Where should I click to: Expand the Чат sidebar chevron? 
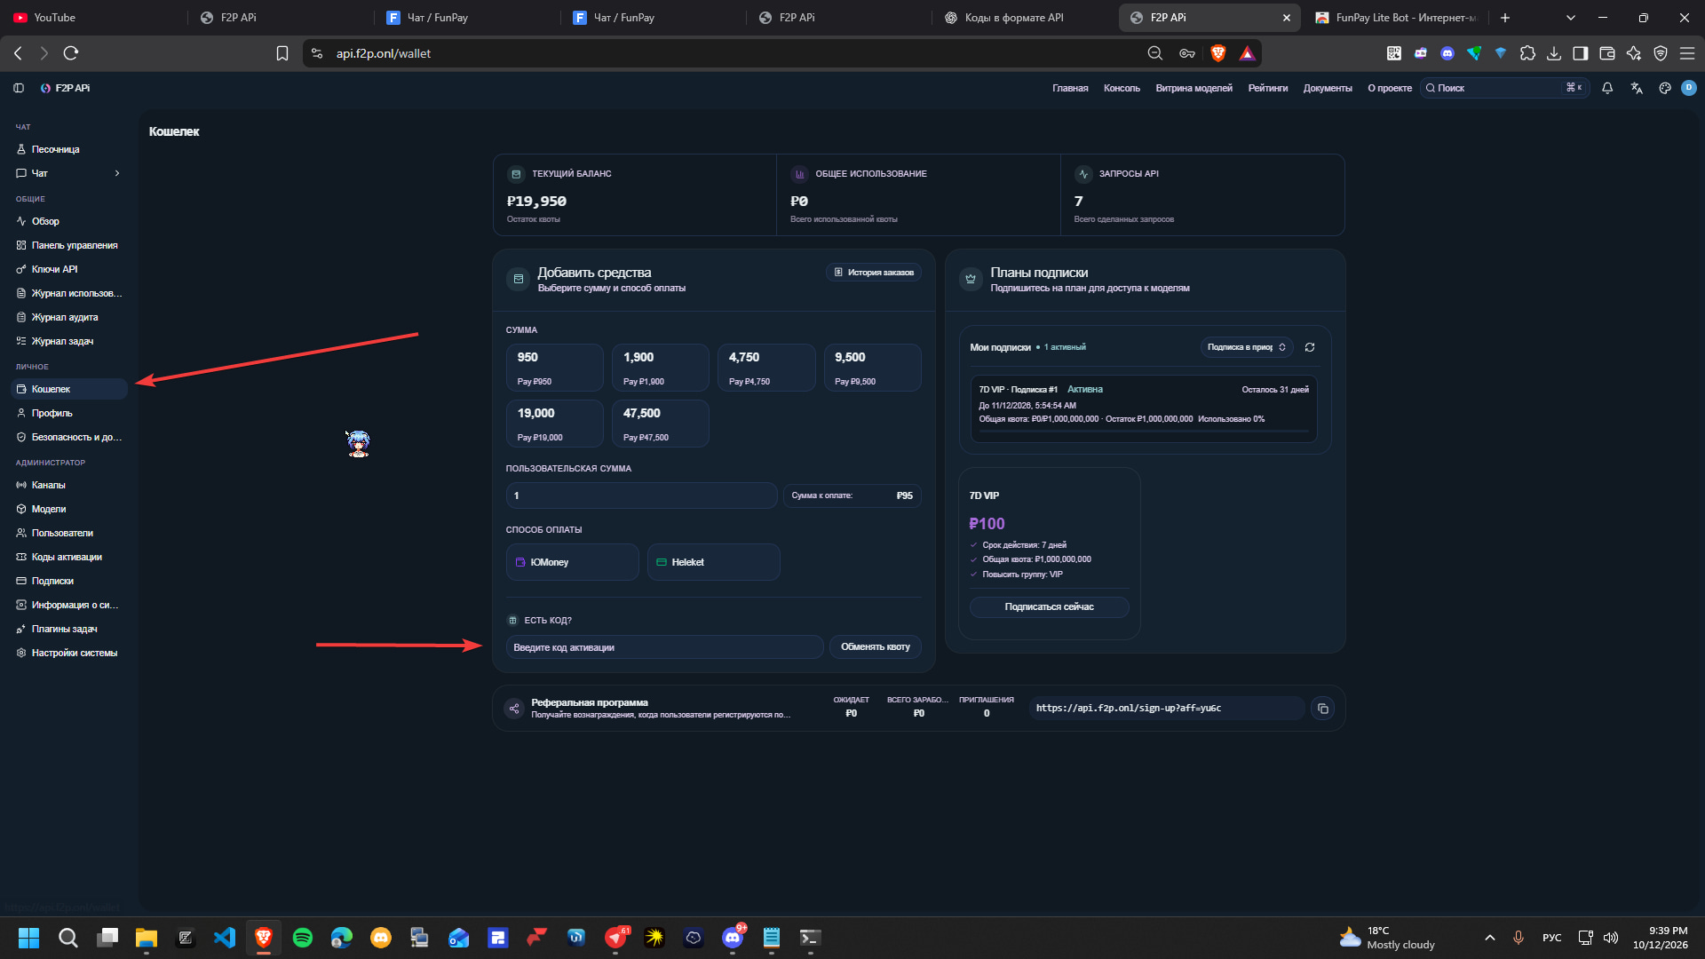pyautogui.click(x=117, y=173)
